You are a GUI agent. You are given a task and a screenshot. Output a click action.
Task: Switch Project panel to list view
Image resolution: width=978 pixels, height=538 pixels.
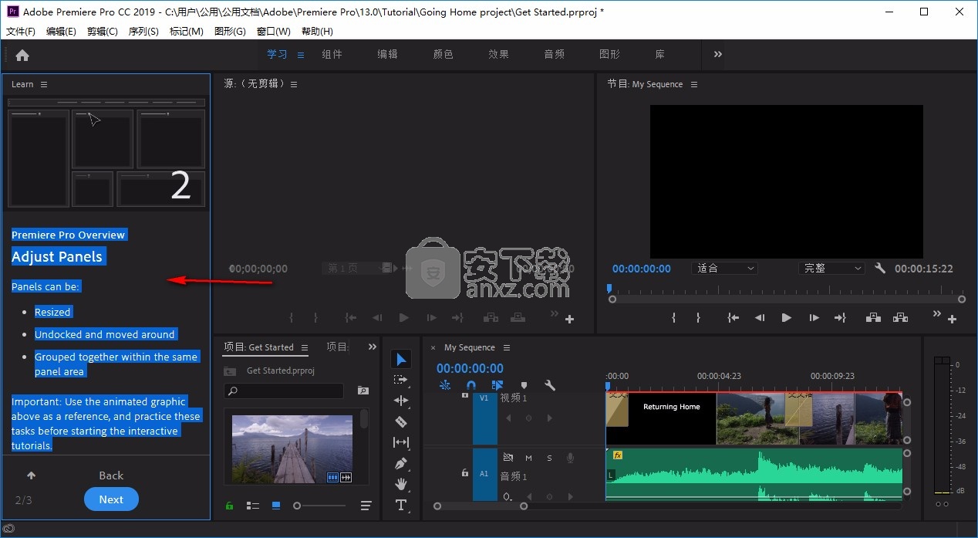pos(252,506)
